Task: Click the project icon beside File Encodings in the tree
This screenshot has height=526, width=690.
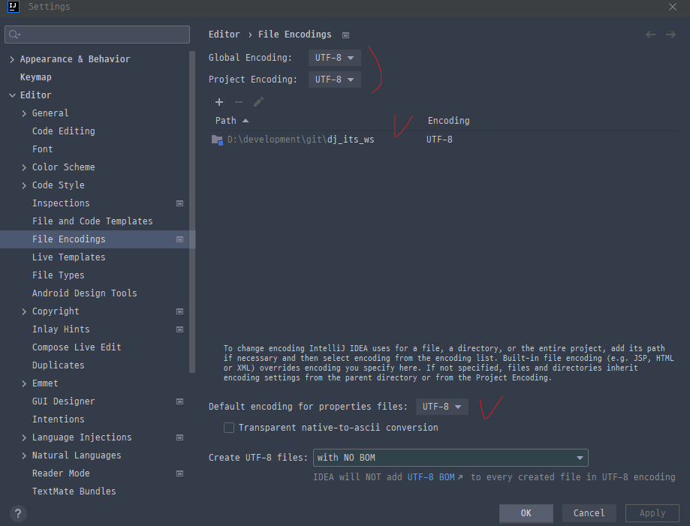Action: pyautogui.click(x=179, y=239)
